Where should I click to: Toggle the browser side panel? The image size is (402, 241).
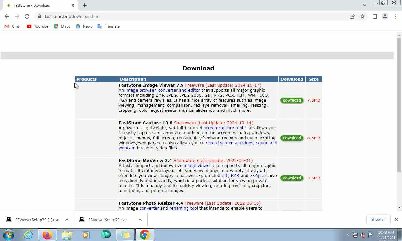tap(375, 16)
